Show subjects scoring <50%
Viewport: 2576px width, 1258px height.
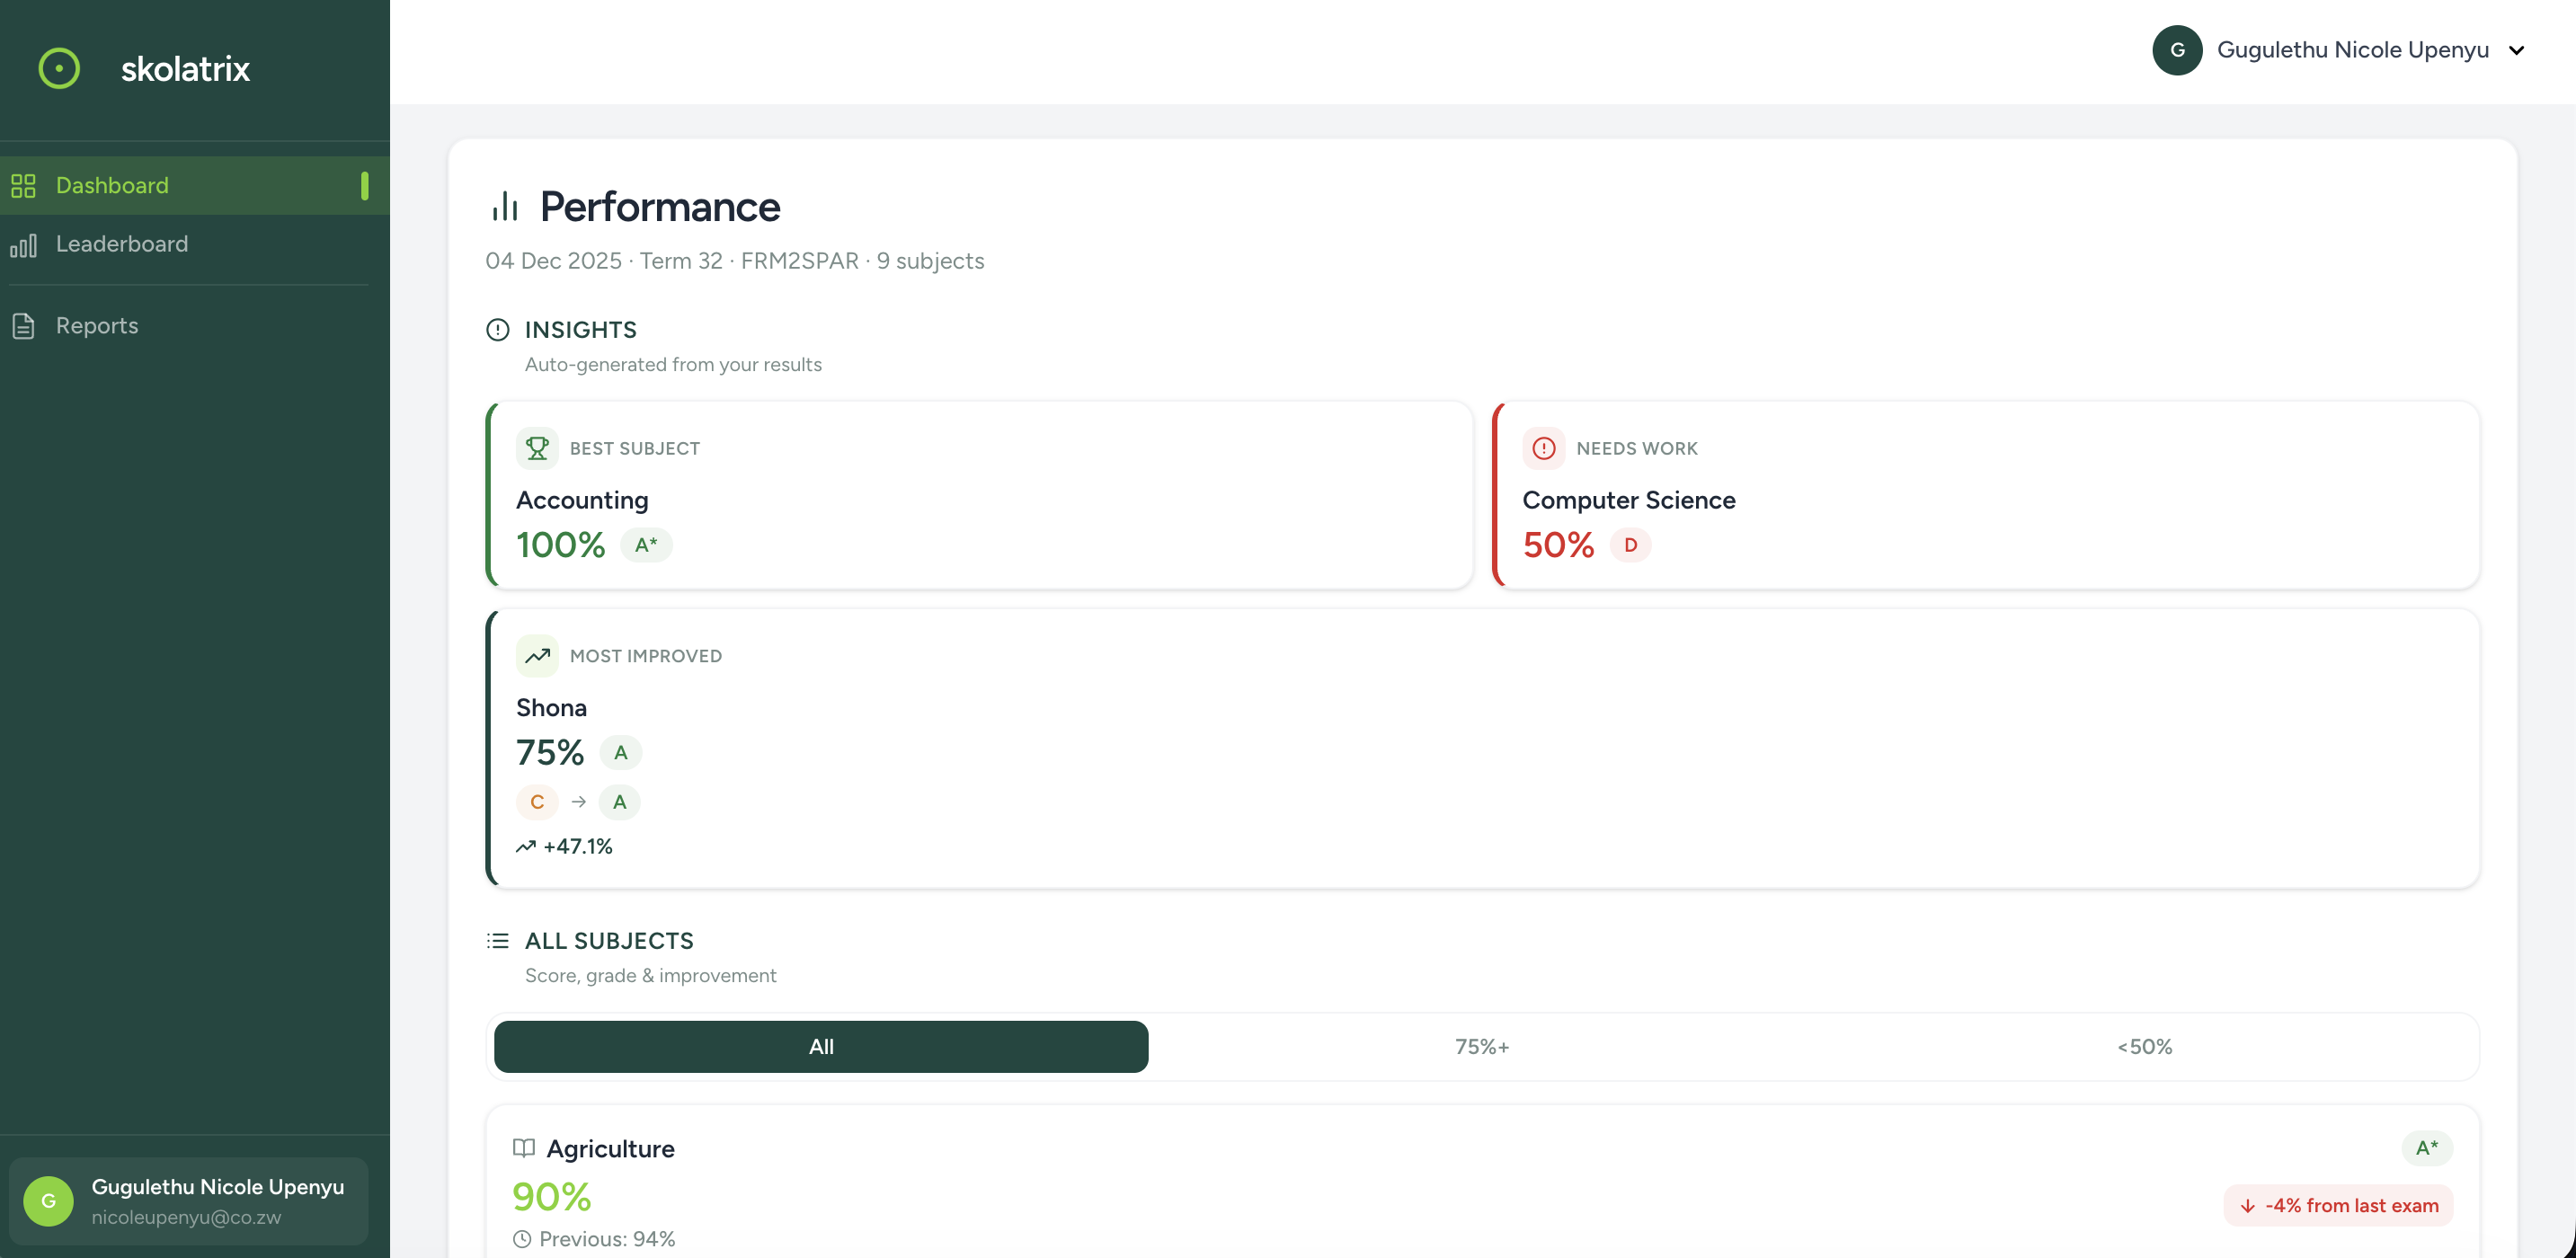click(2144, 1047)
